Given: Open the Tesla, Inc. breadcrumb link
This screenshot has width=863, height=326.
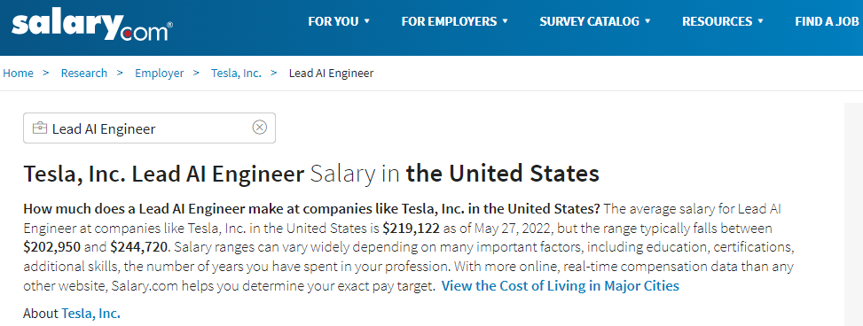Looking at the screenshot, I should coord(236,74).
